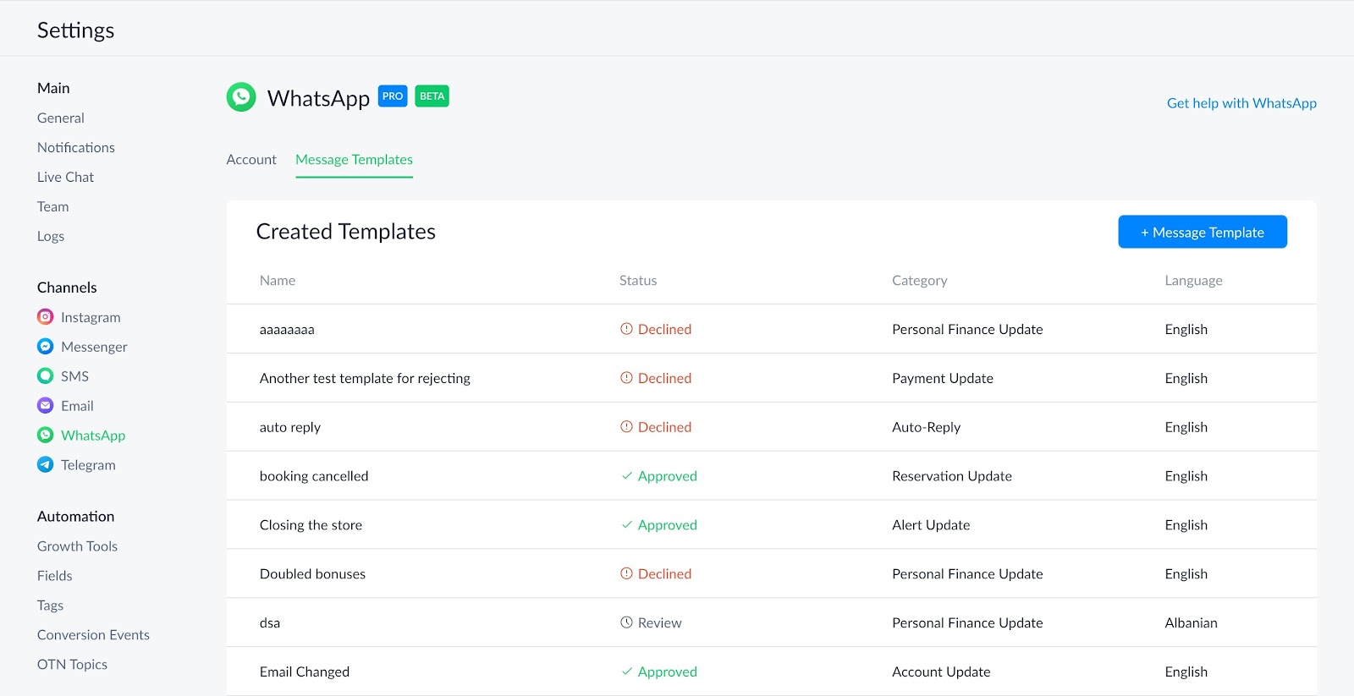1354x696 pixels.
Task: Select the Closing the store template
Action: (311, 525)
